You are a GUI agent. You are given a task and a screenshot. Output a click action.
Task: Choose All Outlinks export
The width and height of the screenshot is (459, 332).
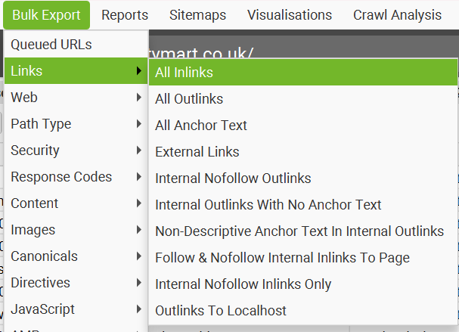tap(303, 98)
